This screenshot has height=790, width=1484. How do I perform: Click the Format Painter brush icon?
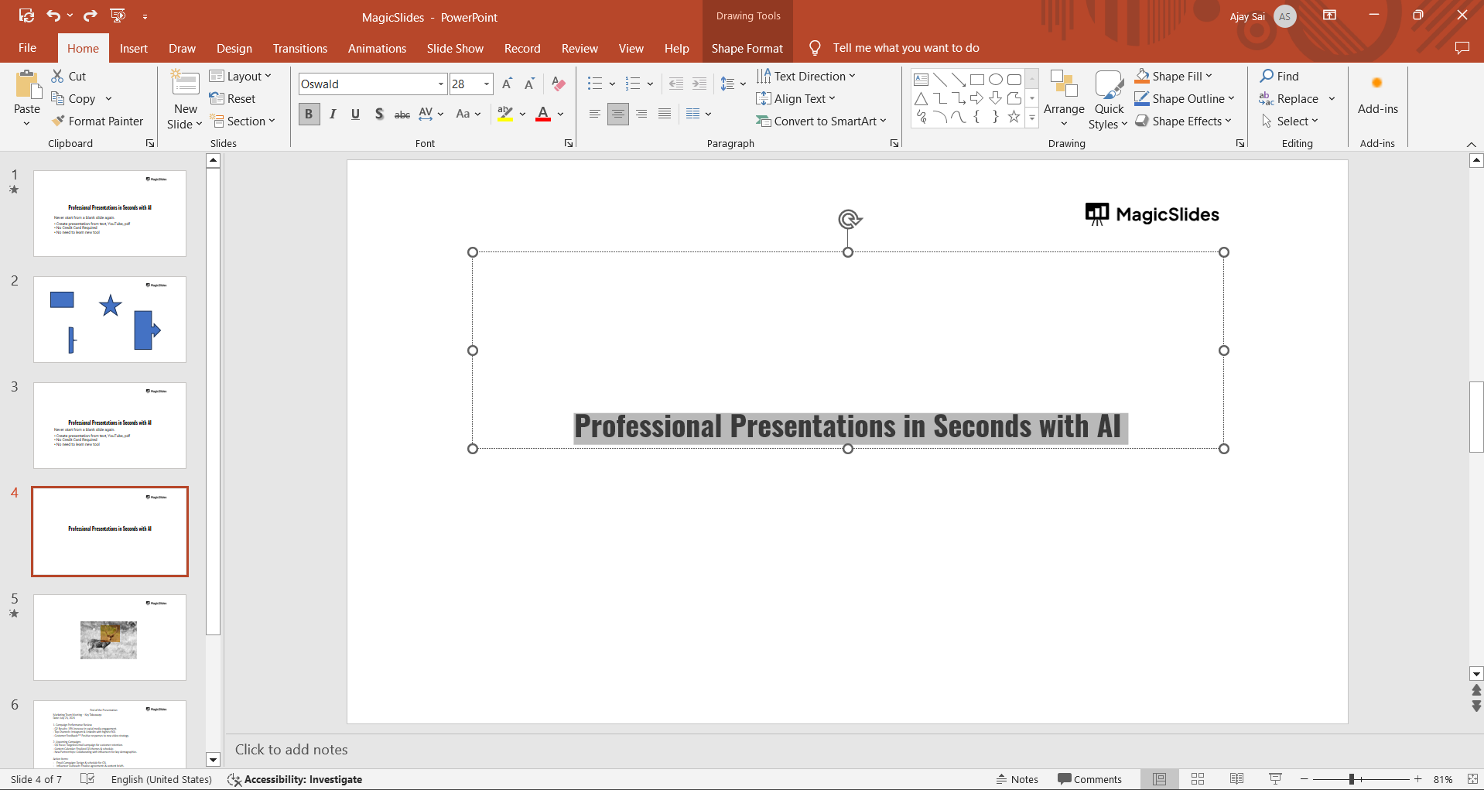pyautogui.click(x=58, y=121)
